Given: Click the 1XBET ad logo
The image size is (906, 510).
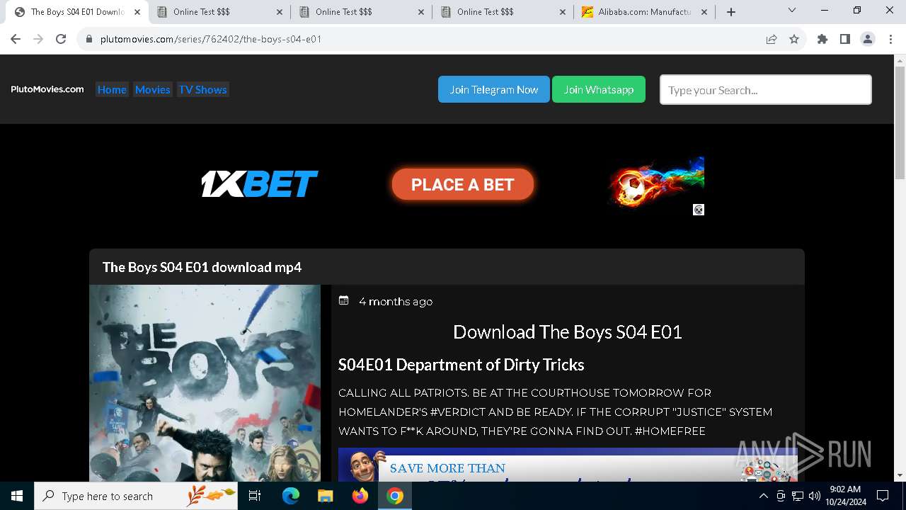Looking at the screenshot, I should click(x=260, y=184).
